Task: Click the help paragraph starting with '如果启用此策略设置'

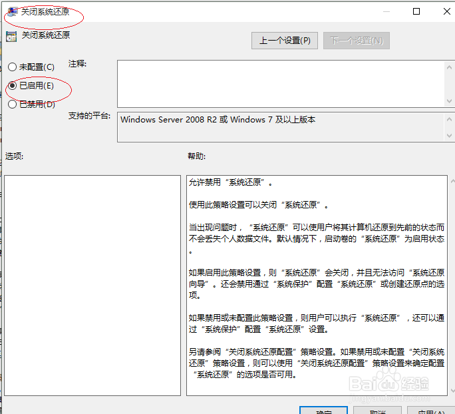Action: (317, 284)
